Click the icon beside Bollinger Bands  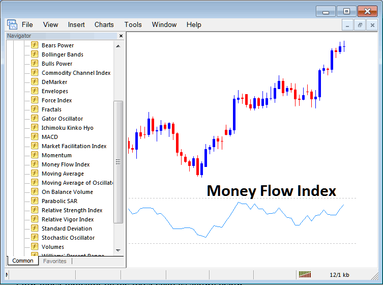coord(35,54)
